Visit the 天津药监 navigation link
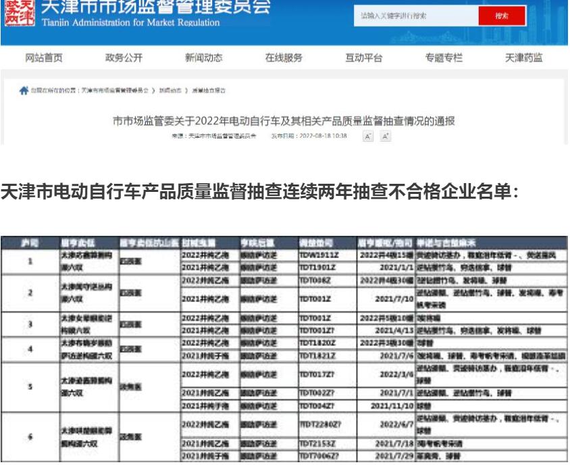This screenshot has height=471, width=570. click(523, 58)
